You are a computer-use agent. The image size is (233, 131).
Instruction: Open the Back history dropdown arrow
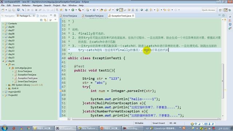(x=172, y=10)
